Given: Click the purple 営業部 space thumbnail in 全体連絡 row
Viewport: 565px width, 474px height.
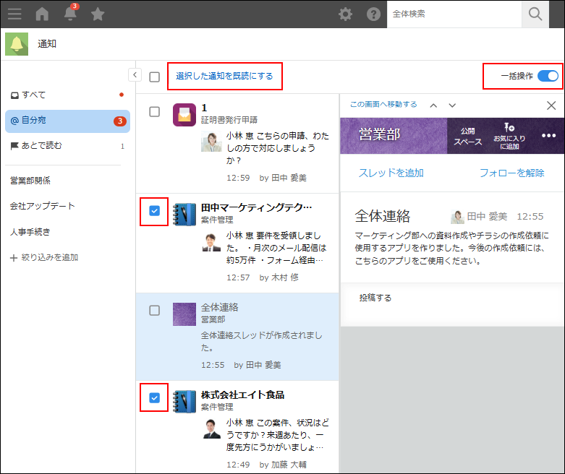Looking at the screenshot, I should pyautogui.click(x=184, y=314).
